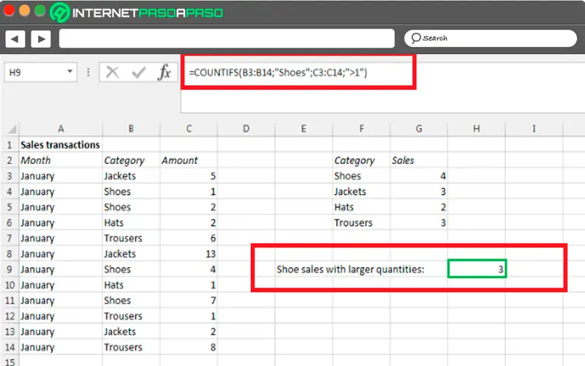Click the H9 Name Box field

pos(41,72)
